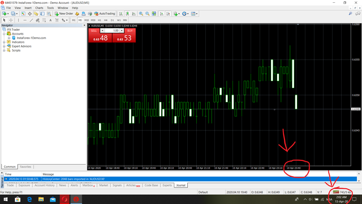The width and height of the screenshot is (362, 204).
Task: Select the cursor arrow tool
Action: tap(4, 20)
